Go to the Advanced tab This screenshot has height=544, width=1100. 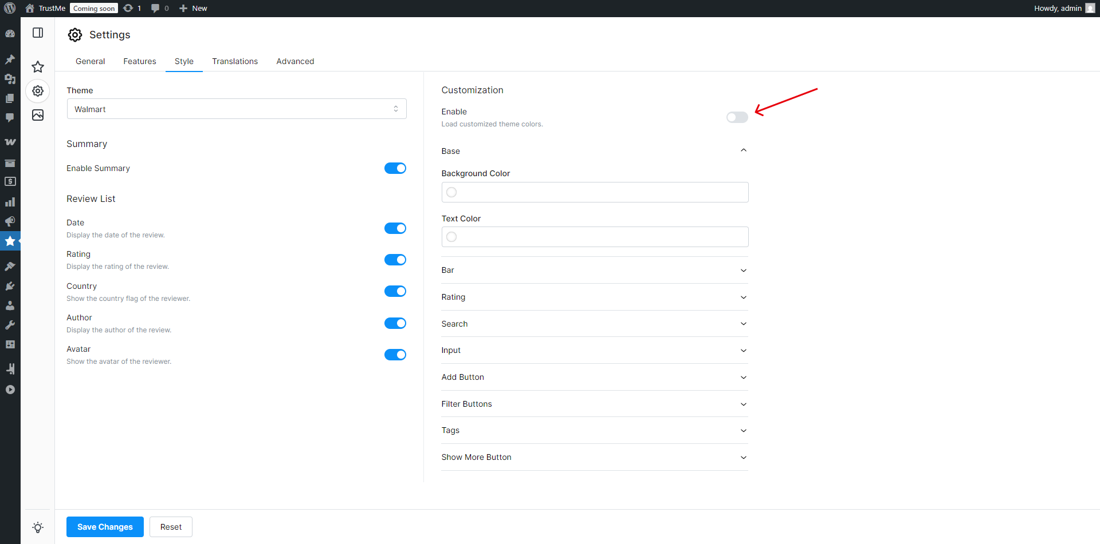coord(295,61)
